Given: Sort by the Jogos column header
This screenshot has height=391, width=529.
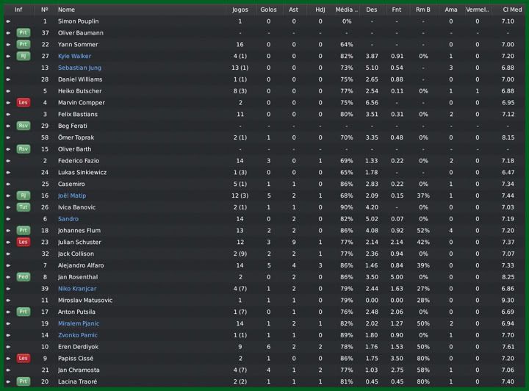Looking at the screenshot, I should tap(240, 10).
